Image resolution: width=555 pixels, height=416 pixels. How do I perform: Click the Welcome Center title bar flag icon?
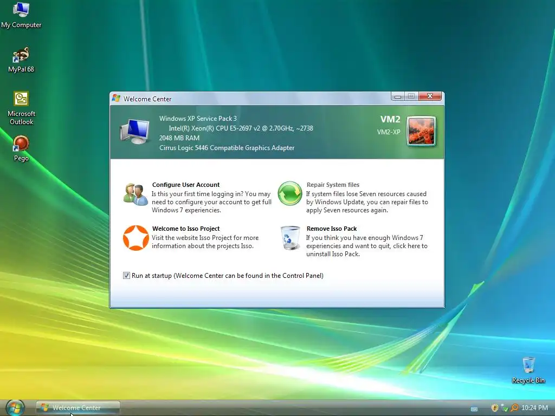(116, 98)
